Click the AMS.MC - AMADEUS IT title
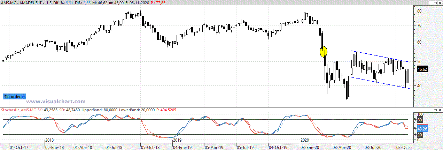Image resolution: width=443 pixels, height=150 pixels. 22,2
